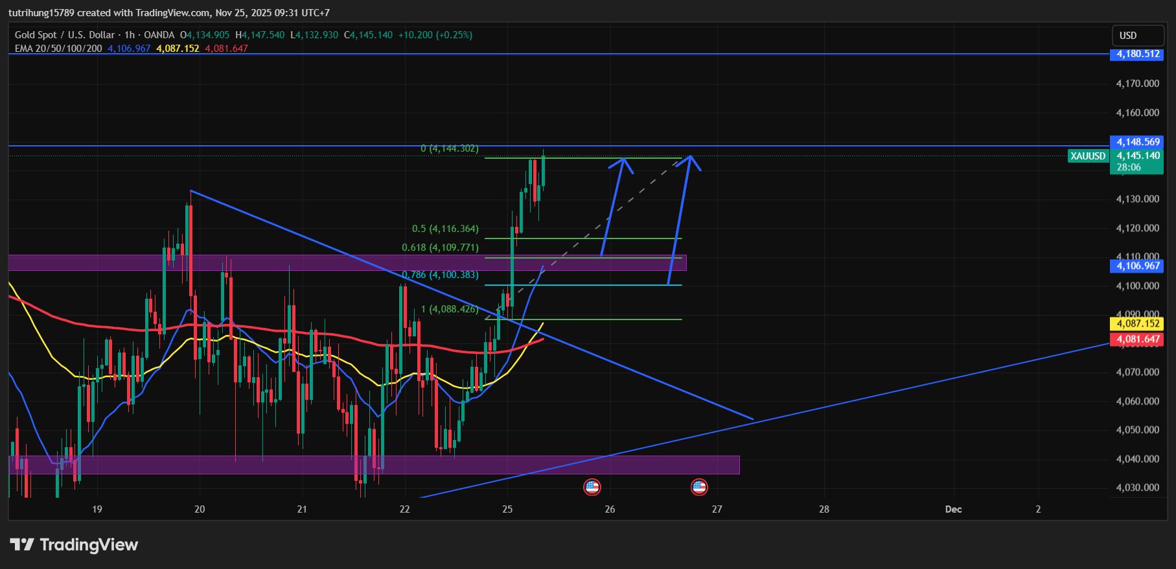Click the 25 date label on time axis
The image size is (1176, 569).
coord(507,509)
